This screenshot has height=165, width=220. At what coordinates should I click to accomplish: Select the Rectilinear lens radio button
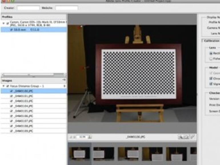click(x=211, y=53)
